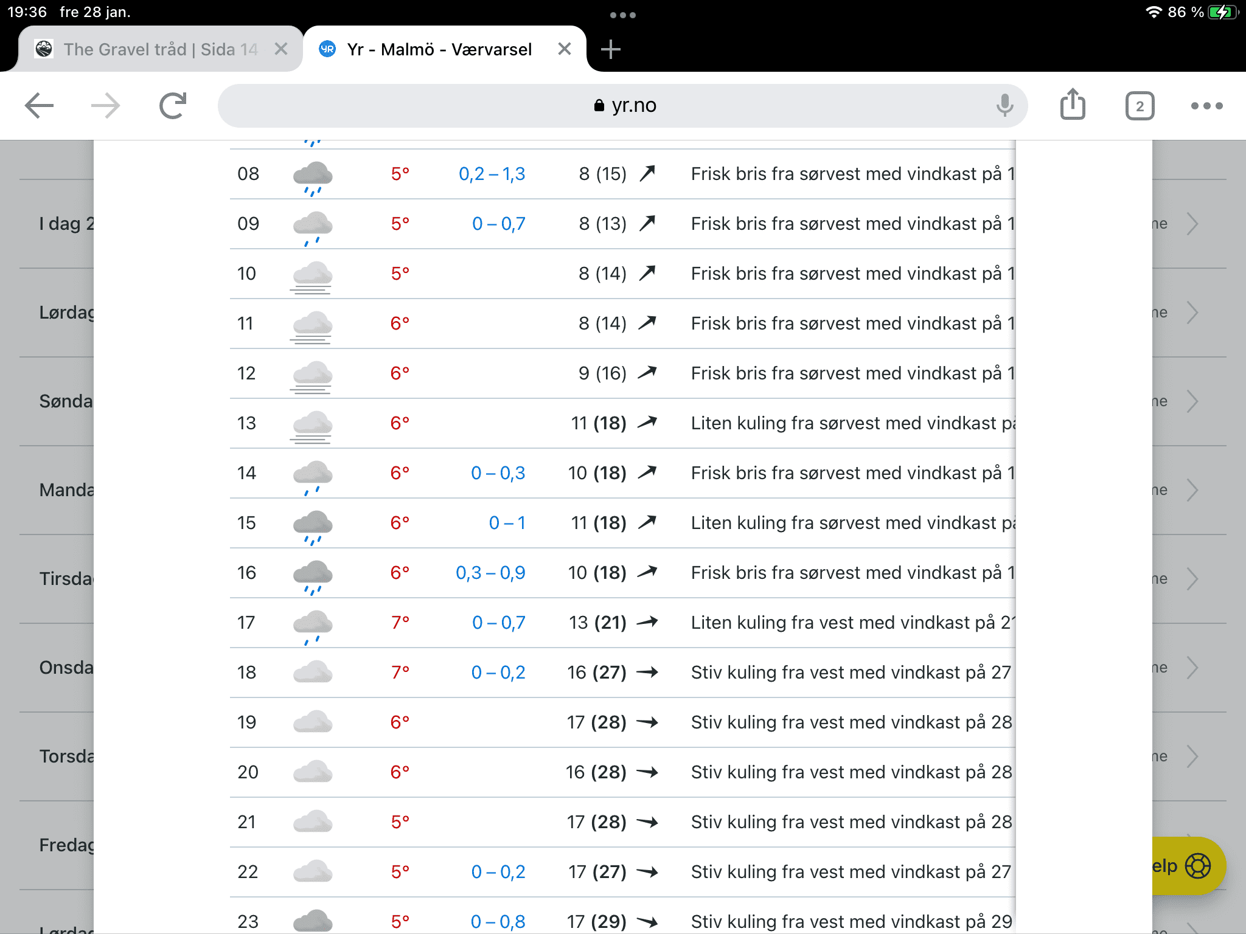This screenshot has width=1246, height=934.
Task: Expand the Onsdag row chevron
Action: pyautogui.click(x=1192, y=668)
